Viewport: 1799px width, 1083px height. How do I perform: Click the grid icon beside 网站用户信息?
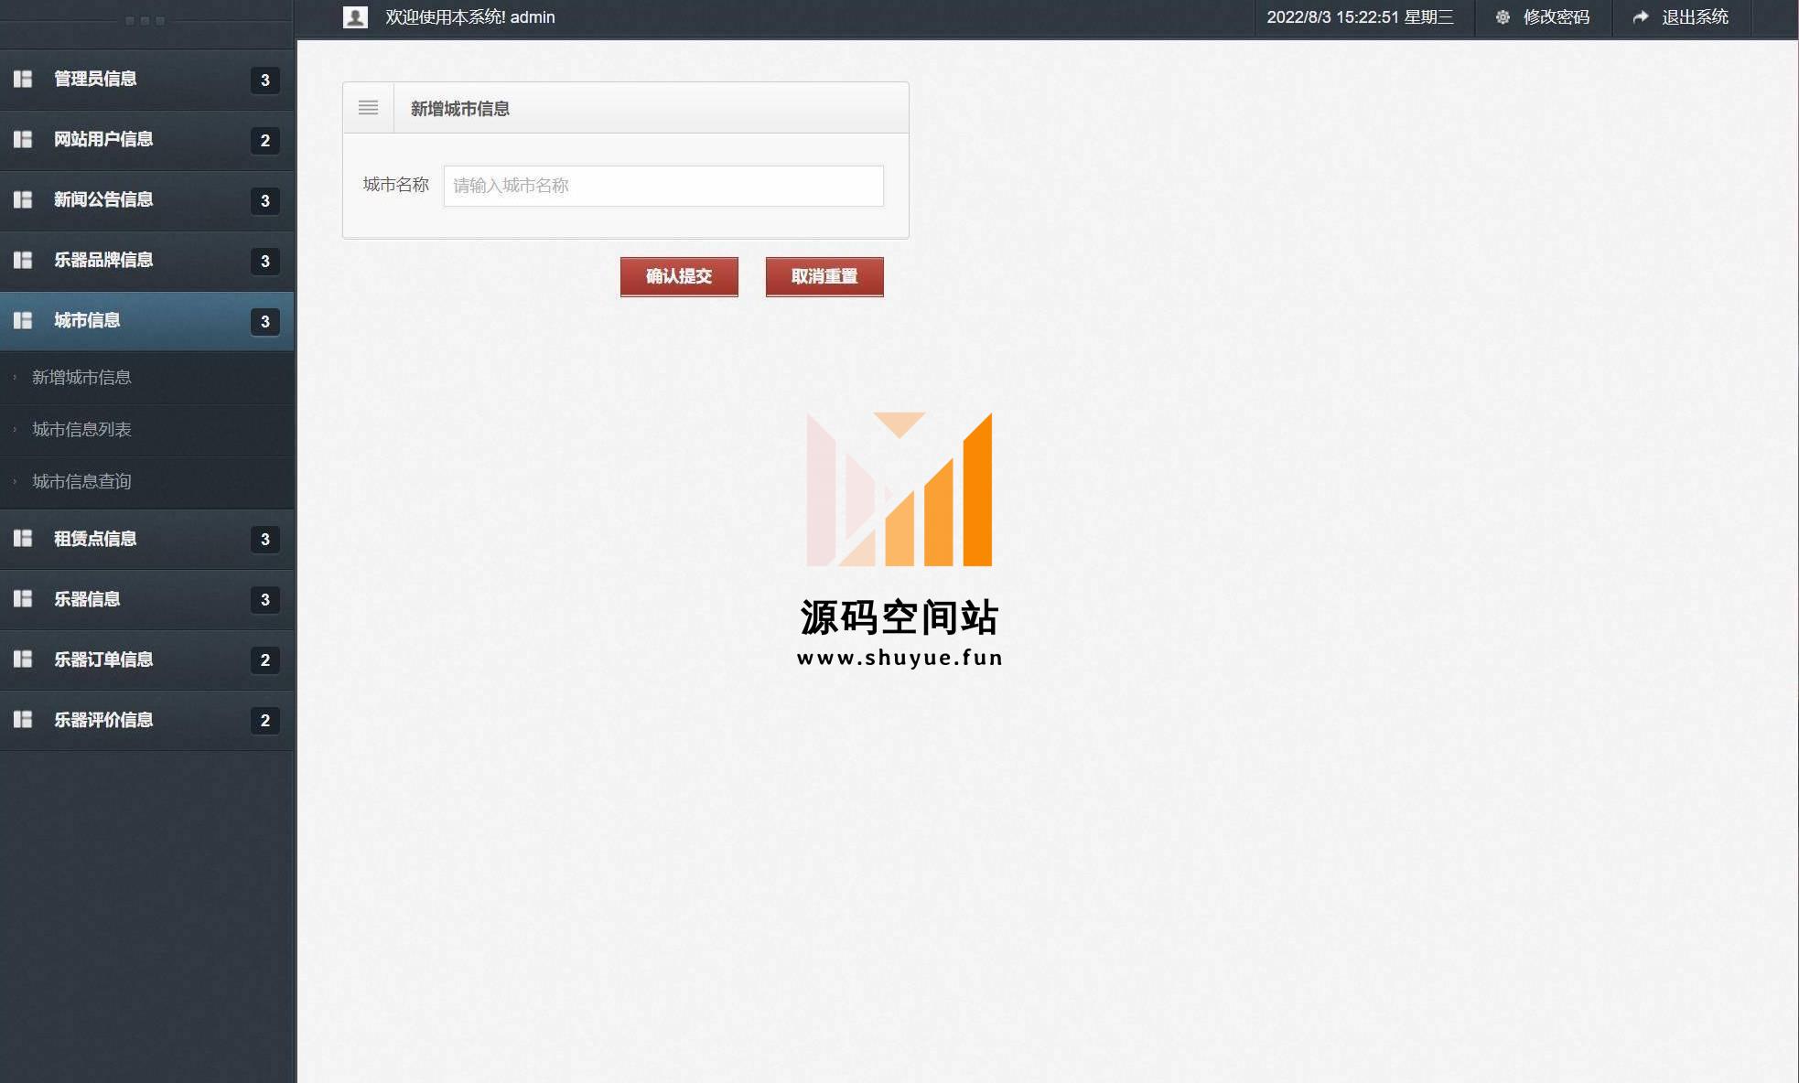pyautogui.click(x=23, y=140)
